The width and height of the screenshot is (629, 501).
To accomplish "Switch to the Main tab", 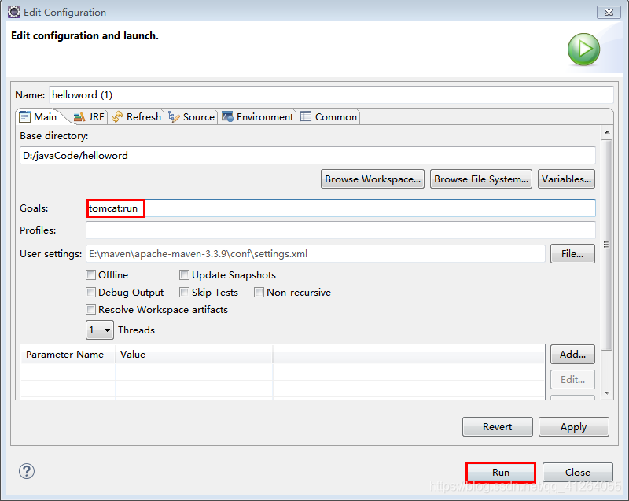I will coord(39,116).
